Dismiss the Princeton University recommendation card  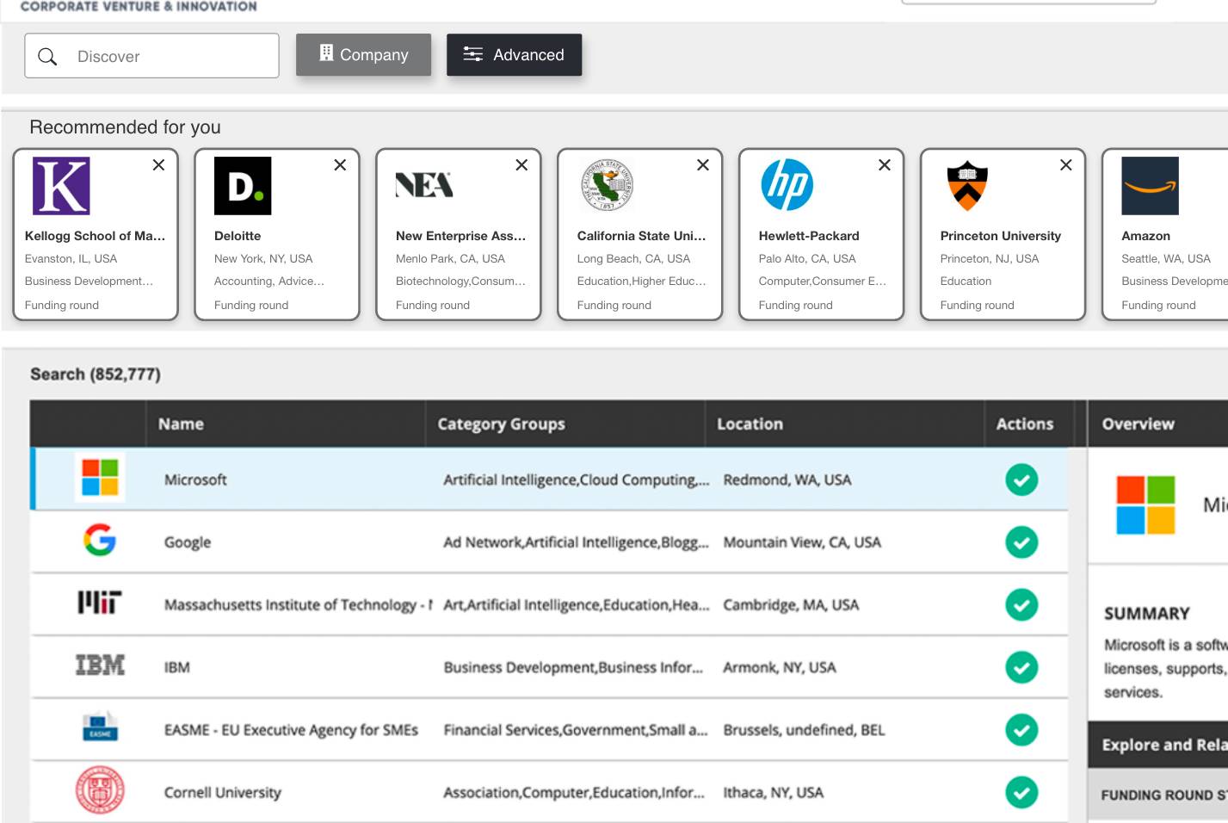1066,164
